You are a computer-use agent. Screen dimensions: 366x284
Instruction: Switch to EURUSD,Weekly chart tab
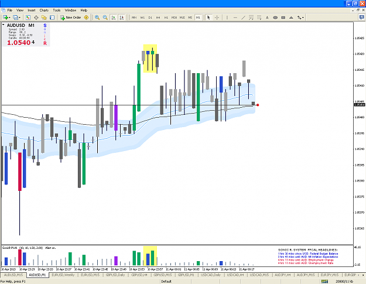click(x=63, y=275)
